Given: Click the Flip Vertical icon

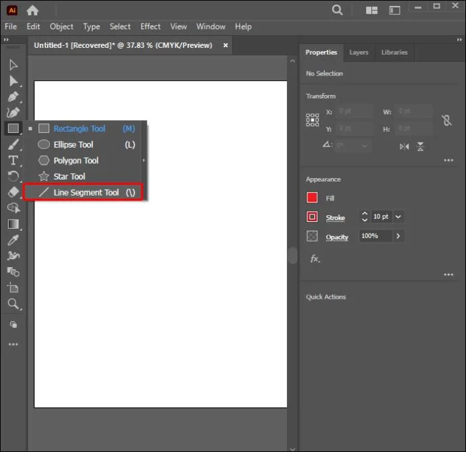Looking at the screenshot, I should (420, 146).
